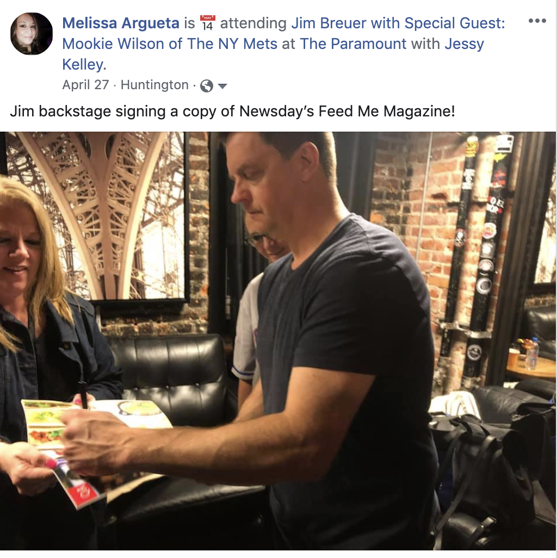This screenshot has width=557, height=558.
Task: Open the three-dot post options menu
Action: [537, 21]
